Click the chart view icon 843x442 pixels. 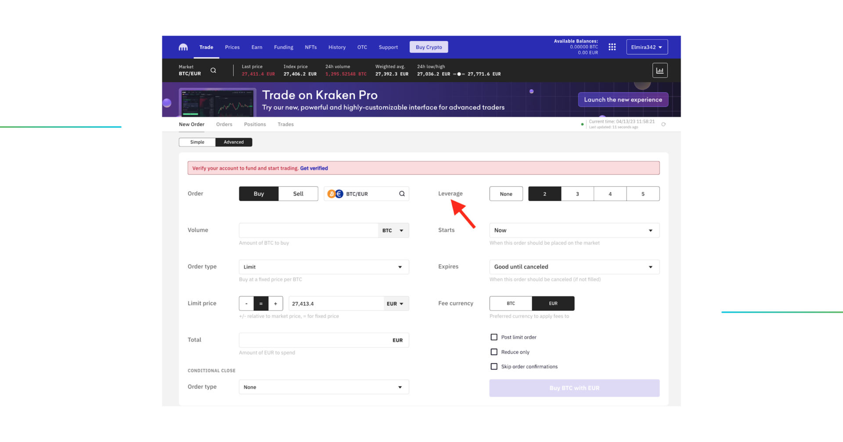[x=659, y=71]
